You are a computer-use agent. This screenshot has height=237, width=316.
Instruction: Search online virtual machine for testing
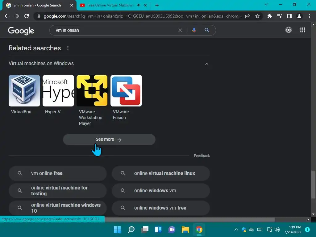click(58, 191)
